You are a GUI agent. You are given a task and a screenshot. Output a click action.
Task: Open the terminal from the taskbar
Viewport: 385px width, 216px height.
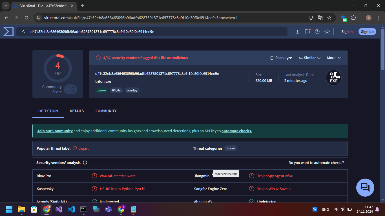click(83, 209)
